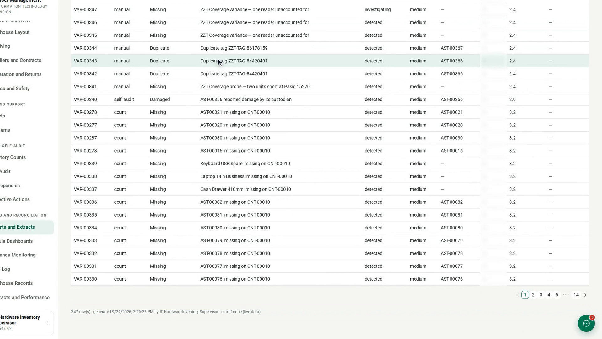Open page 4 of results
The height and width of the screenshot is (339, 602).
click(549, 295)
